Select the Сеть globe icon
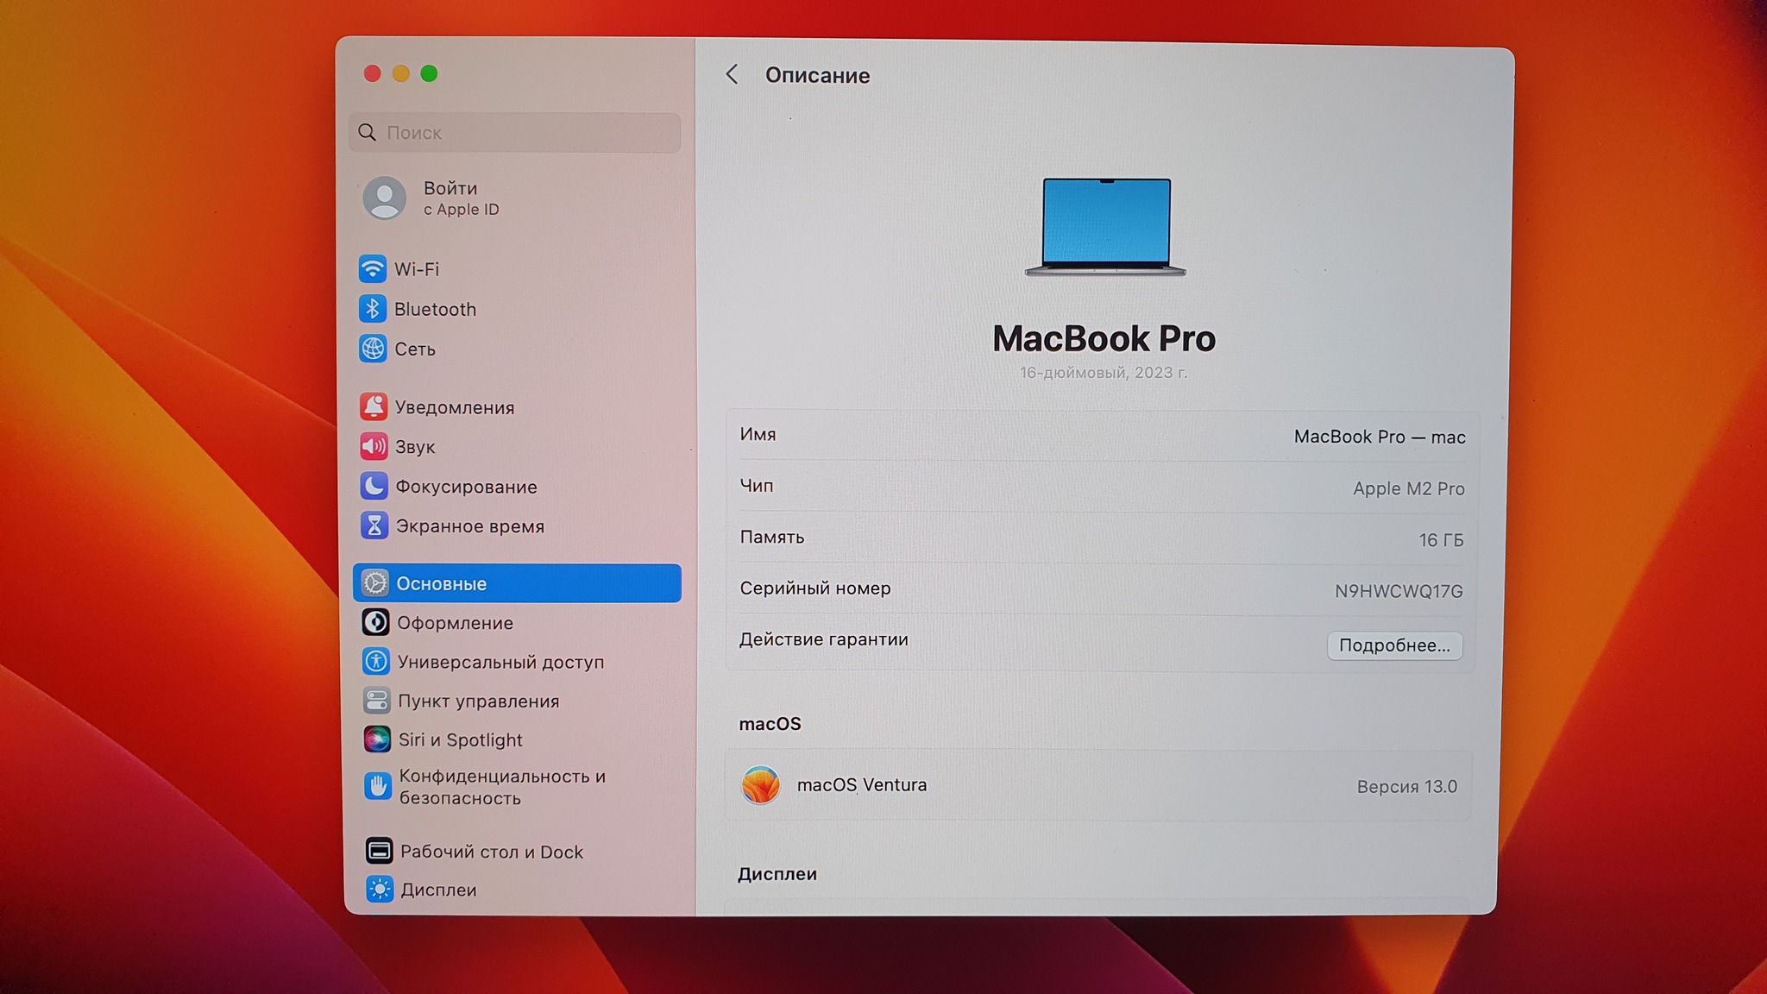The image size is (1767, 994). (x=373, y=349)
